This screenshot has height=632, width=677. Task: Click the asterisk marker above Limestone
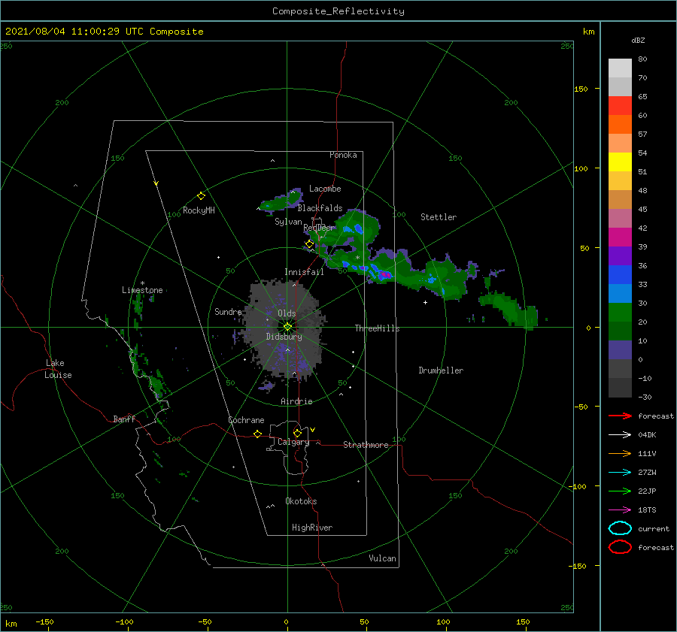point(142,283)
